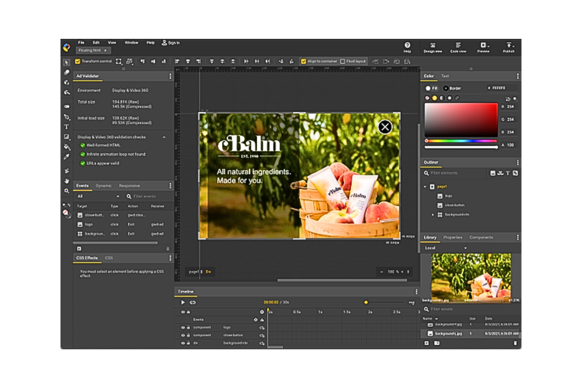Click the Sign in link
Screen dimensions: 582x388
tap(171, 42)
